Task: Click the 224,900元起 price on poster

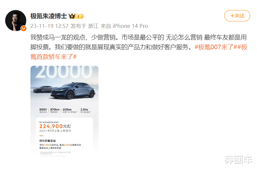Action: 55,126
